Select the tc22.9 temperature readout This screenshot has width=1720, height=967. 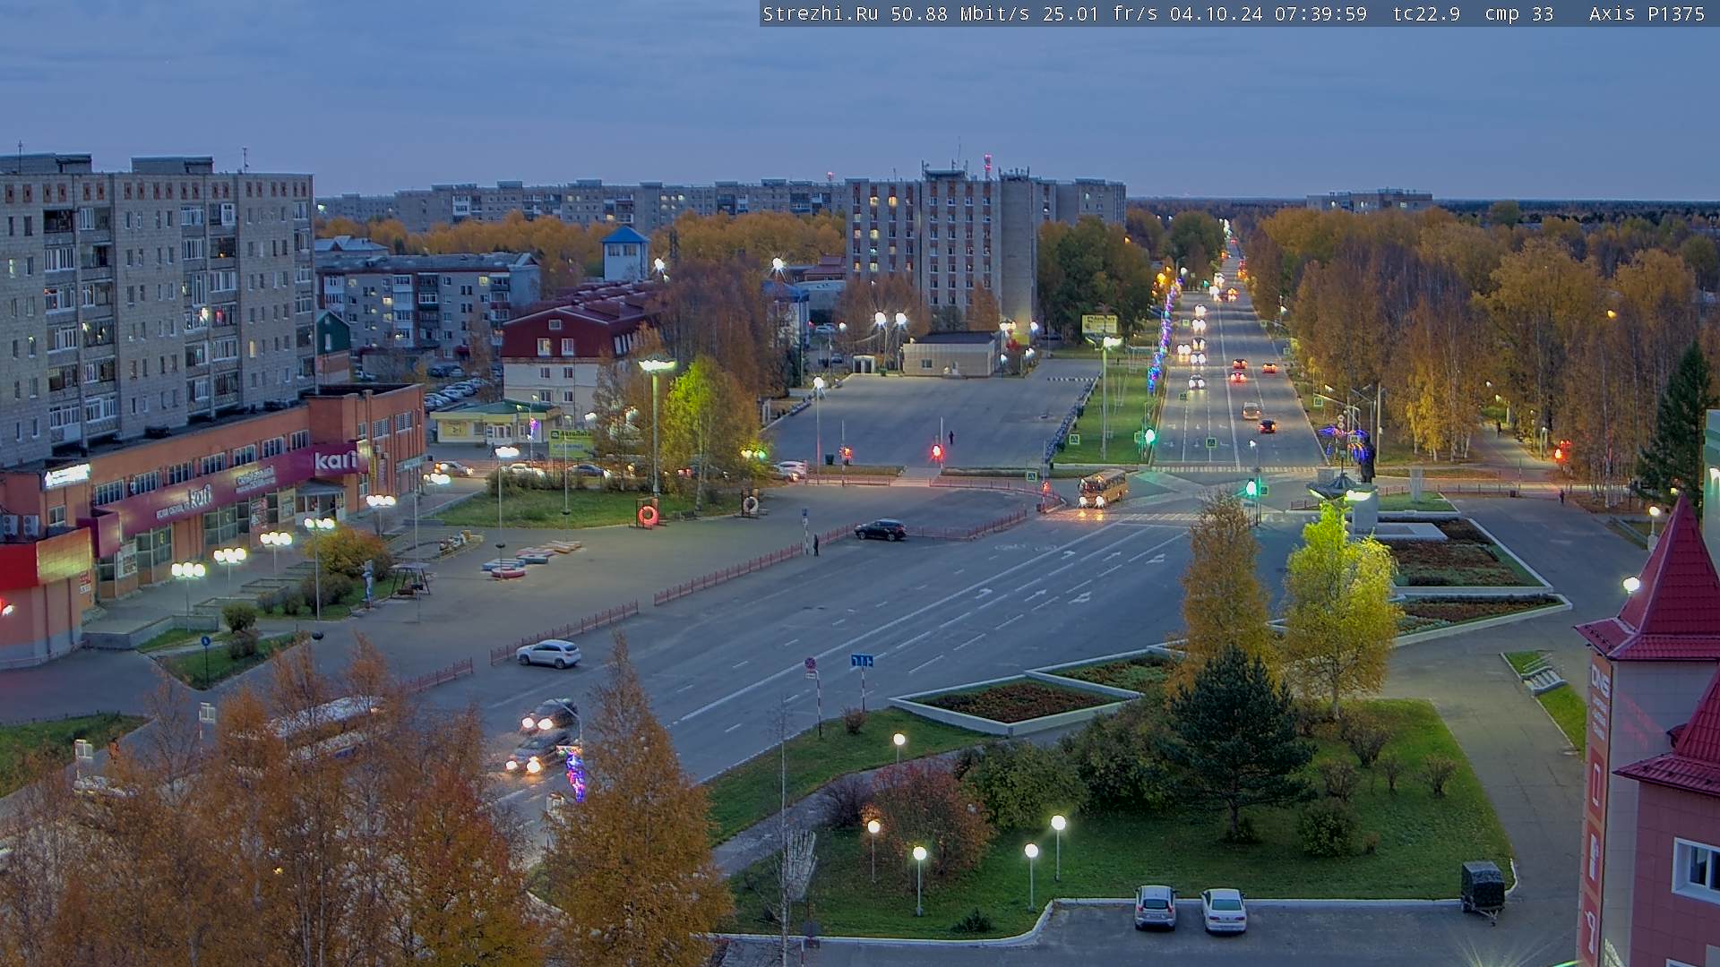[x=1426, y=13]
